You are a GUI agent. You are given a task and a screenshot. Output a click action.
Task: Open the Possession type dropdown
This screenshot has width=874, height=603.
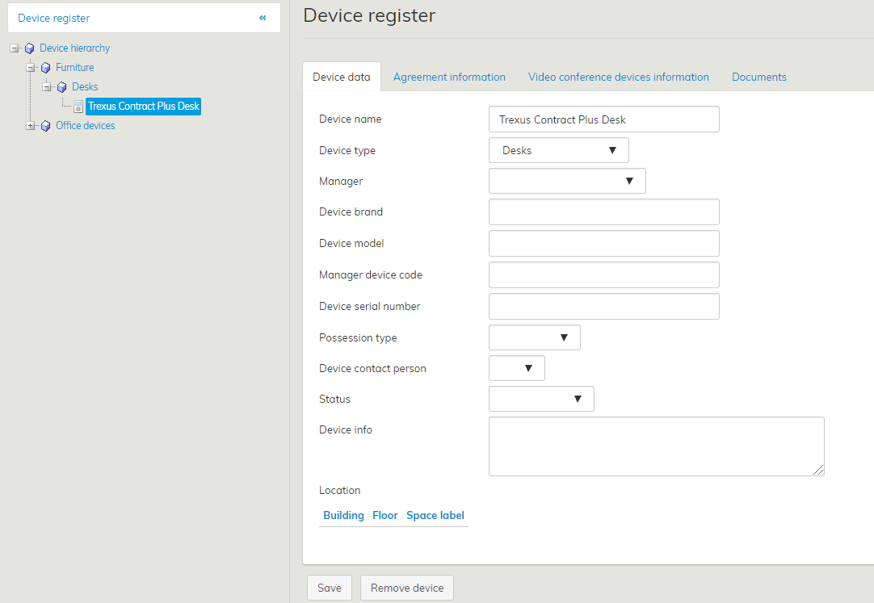pos(534,337)
